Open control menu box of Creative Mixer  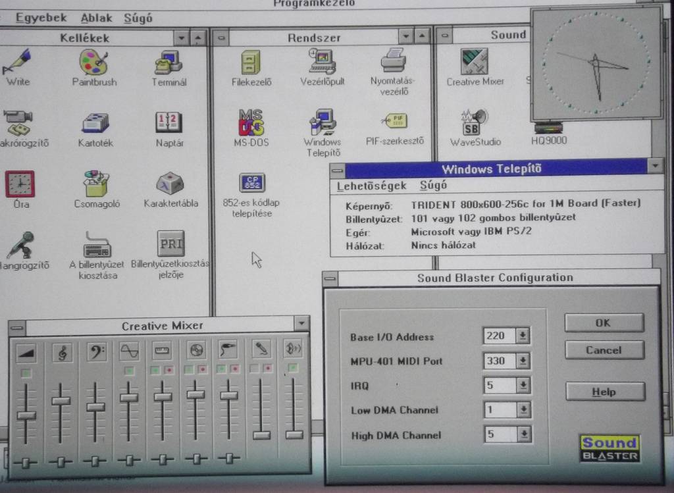(17, 328)
